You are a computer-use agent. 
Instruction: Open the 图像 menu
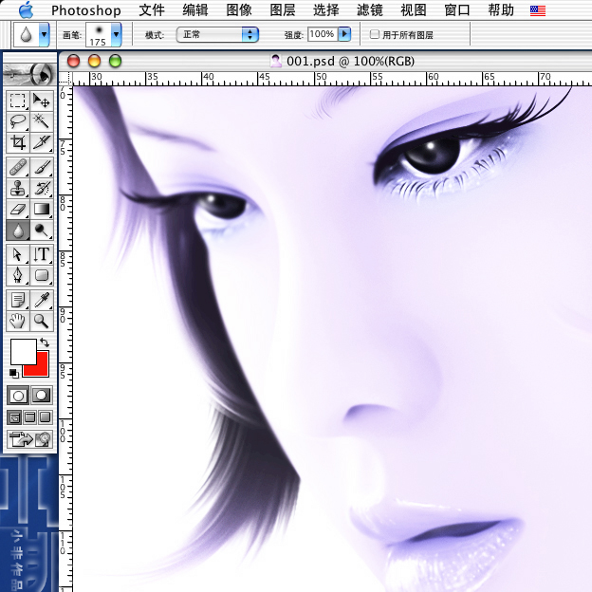(239, 10)
